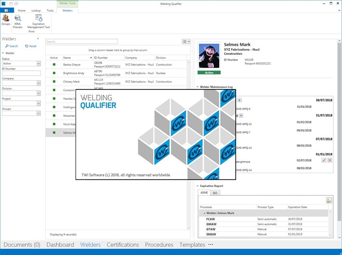
Task: Go to Templates navigation
Action: (x=192, y=244)
